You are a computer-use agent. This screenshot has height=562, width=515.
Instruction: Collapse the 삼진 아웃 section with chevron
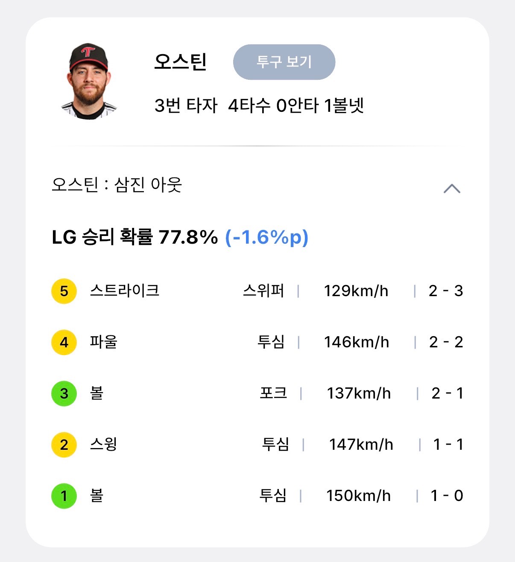coord(452,189)
